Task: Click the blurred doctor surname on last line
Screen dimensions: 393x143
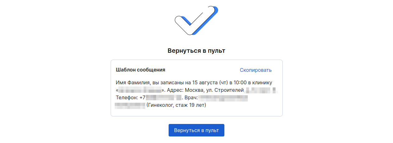Action: tap(130, 105)
